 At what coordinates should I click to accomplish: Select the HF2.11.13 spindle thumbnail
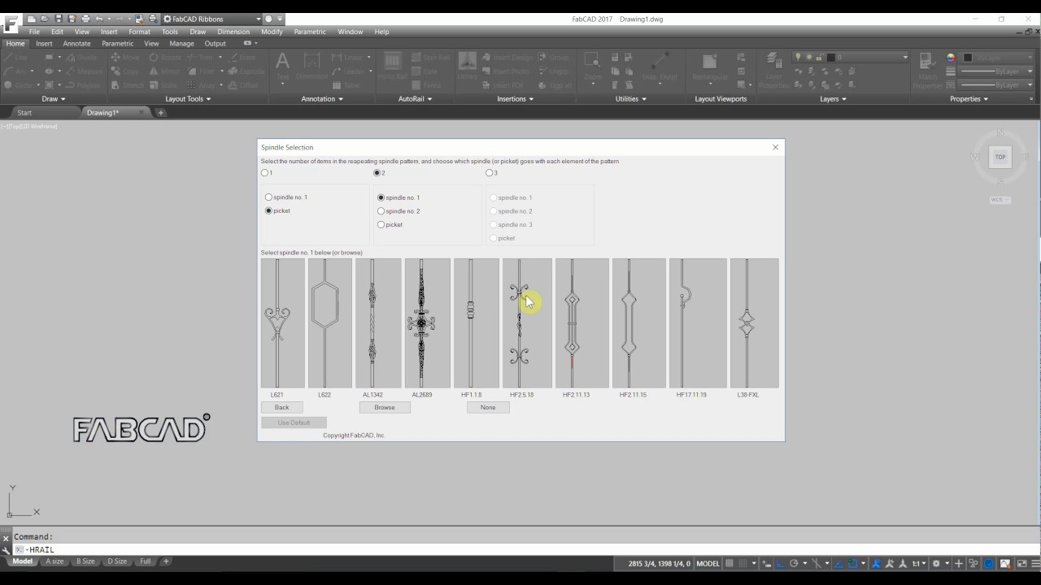[x=581, y=323]
